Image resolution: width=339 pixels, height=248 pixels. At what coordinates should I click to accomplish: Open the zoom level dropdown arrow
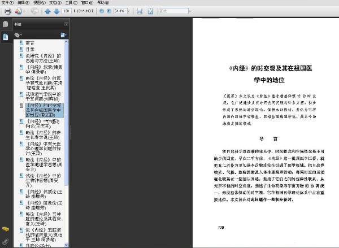(x=129, y=11)
